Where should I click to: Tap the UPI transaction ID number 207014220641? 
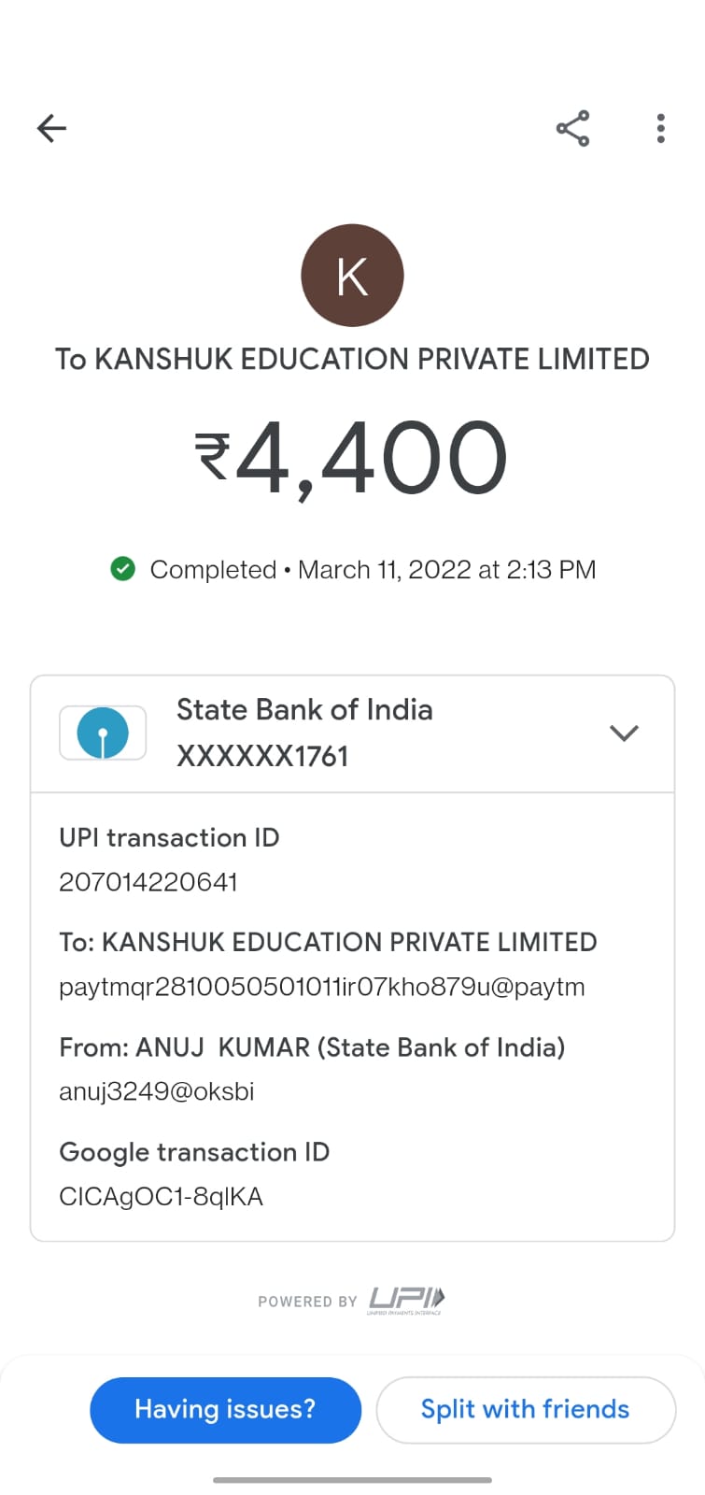pos(148,882)
